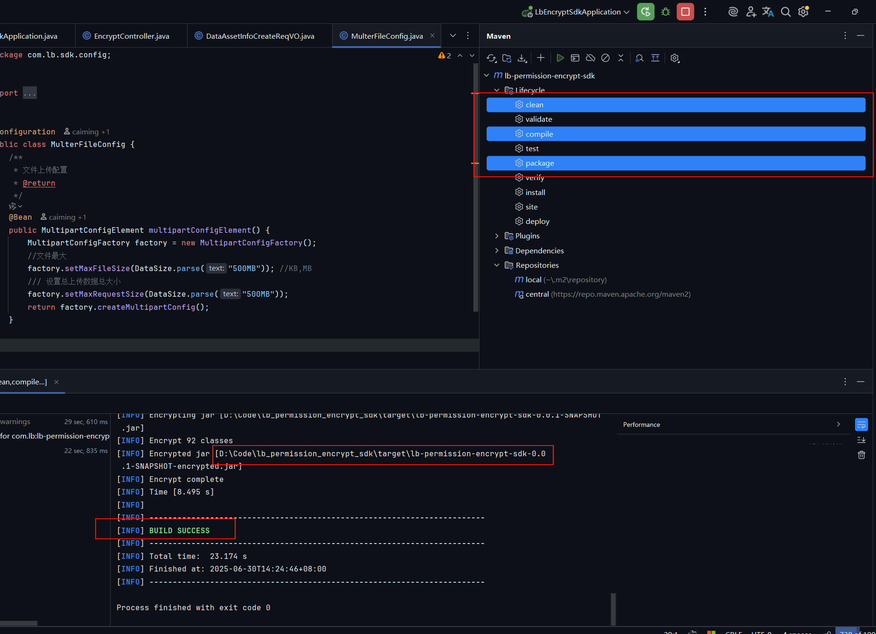This screenshot has width=876, height=634.
Task: Toggle Maven offline mode
Action: click(591, 58)
